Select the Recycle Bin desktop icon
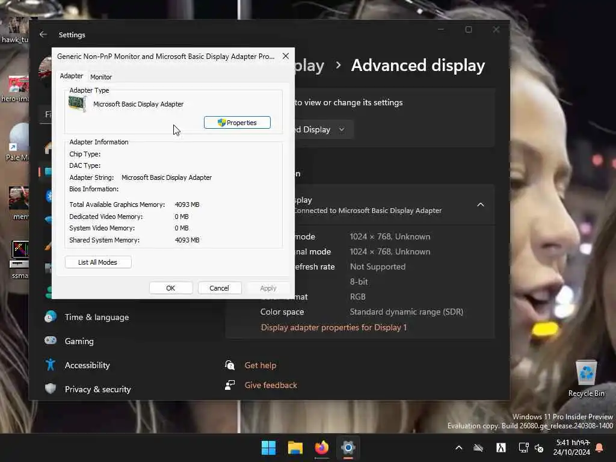This screenshot has height=462, width=616. [x=586, y=378]
